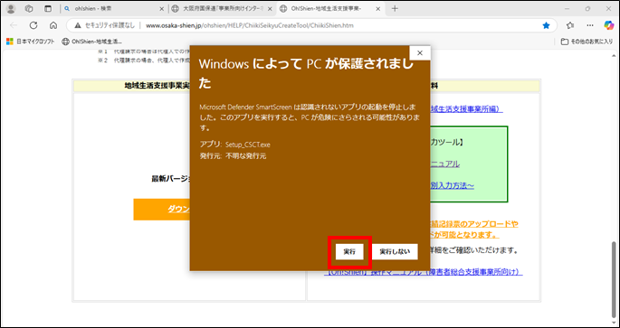The height and width of the screenshot is (328, 620).
Task: Select the OhlShien-地域生活支援事業 tab
Action: pyautogui.click(x=330, y=8)
